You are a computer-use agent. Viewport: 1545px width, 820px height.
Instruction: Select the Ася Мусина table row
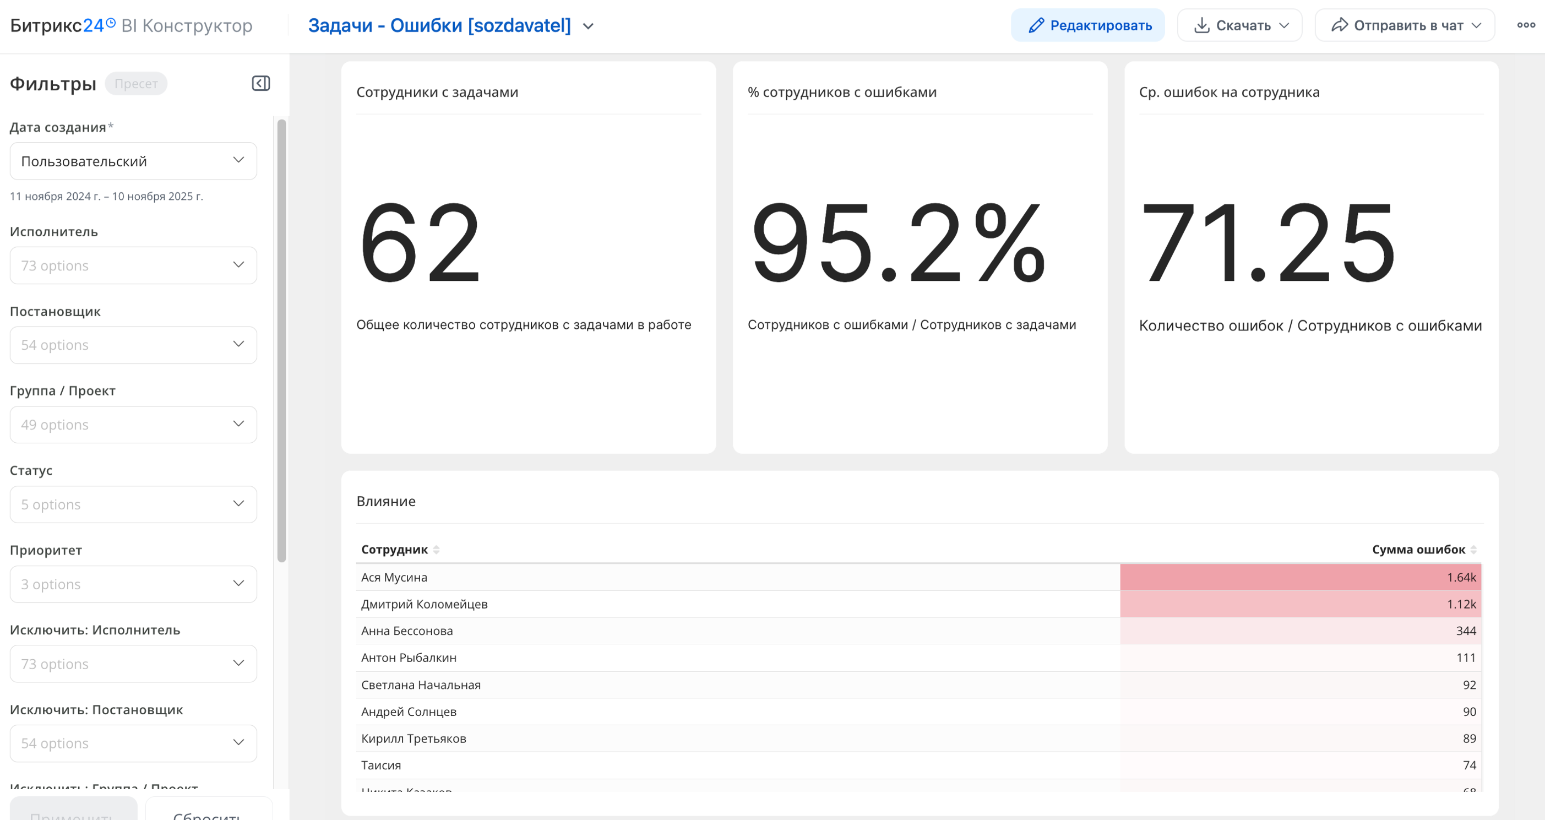click(x=394, y=577)
